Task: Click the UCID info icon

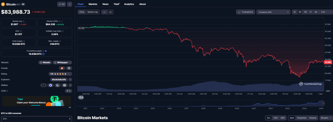Action: pos(7,91)
